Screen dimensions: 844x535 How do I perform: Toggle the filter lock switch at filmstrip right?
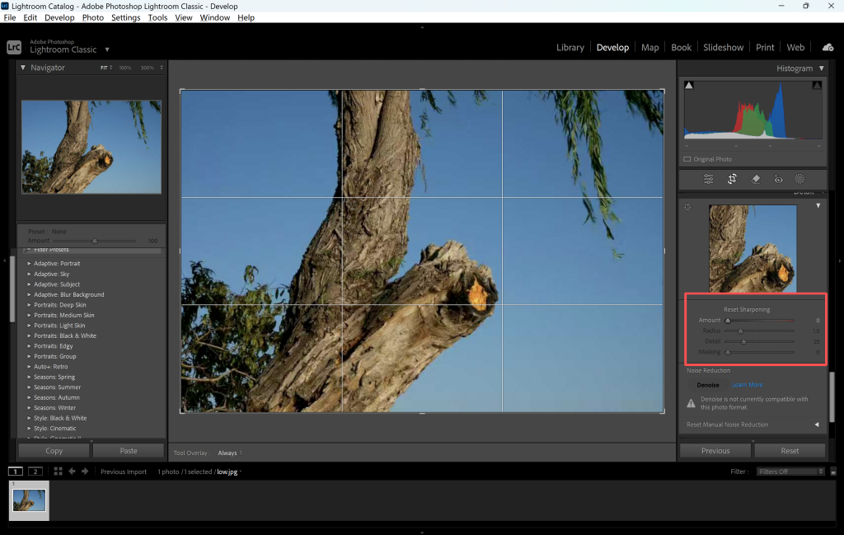coord(833,472)
